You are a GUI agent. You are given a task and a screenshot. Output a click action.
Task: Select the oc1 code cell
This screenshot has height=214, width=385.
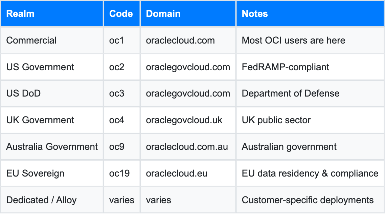coord(122,41)
